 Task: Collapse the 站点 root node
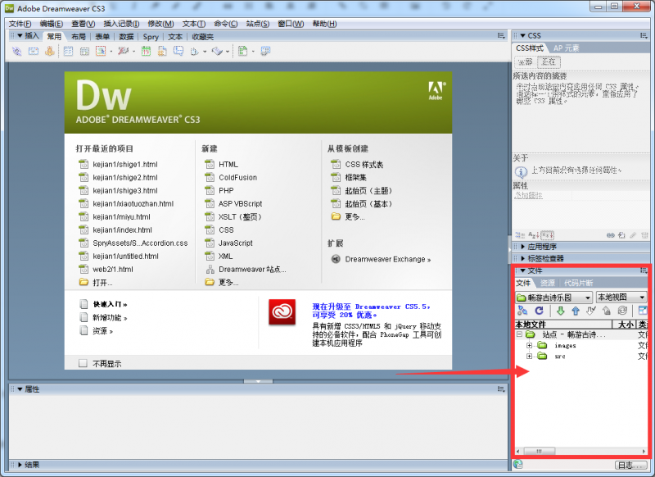click(519, 334)
